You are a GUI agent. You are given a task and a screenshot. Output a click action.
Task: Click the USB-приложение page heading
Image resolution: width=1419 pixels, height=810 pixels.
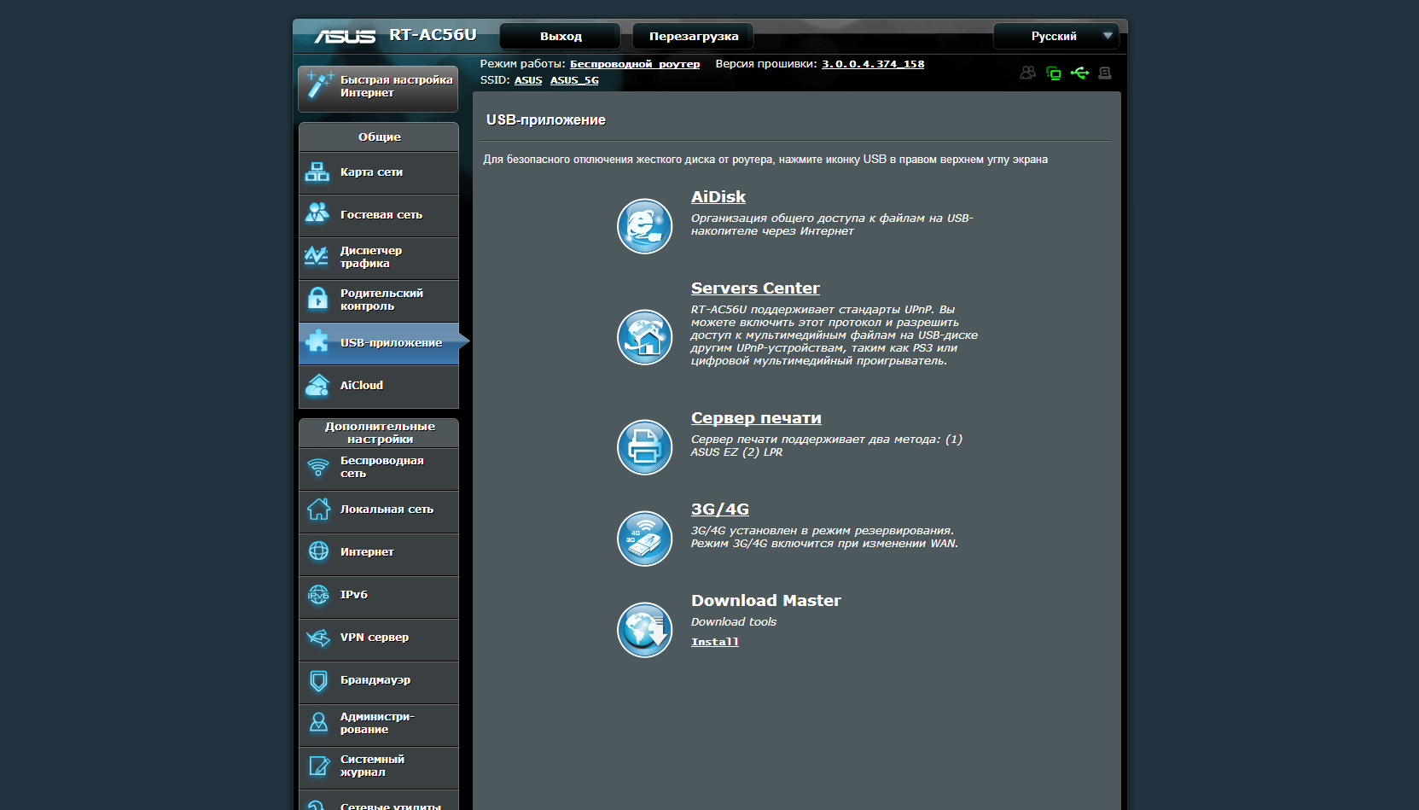pyautogui.click(x=546, y=120)
